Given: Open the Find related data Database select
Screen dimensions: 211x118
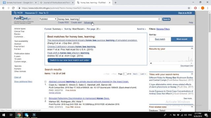Looking at the screenshot, I should coord(170,110).
